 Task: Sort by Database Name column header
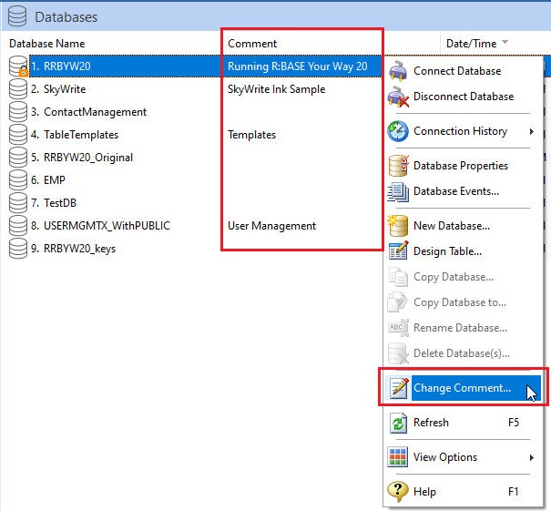click(47, 44)
